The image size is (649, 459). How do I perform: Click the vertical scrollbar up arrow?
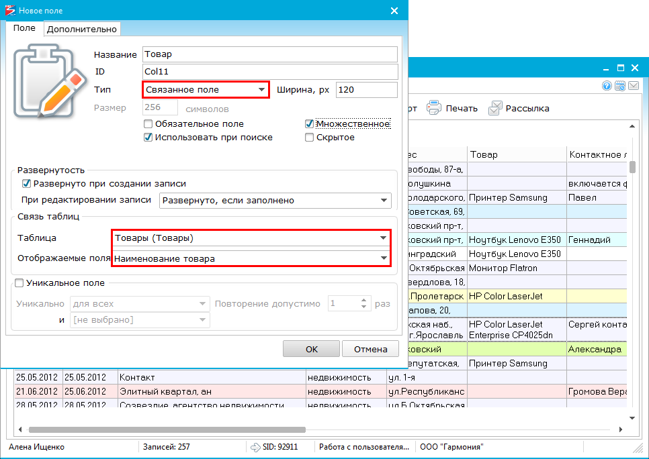pos(632,126)
